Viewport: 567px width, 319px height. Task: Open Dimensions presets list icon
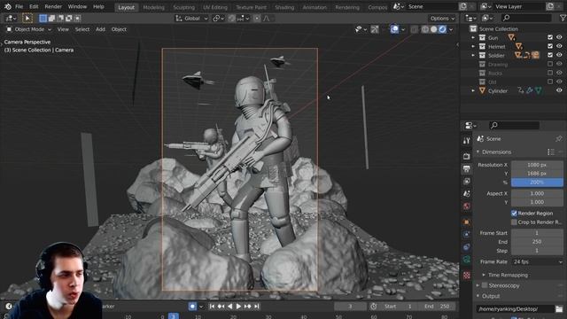551,152
